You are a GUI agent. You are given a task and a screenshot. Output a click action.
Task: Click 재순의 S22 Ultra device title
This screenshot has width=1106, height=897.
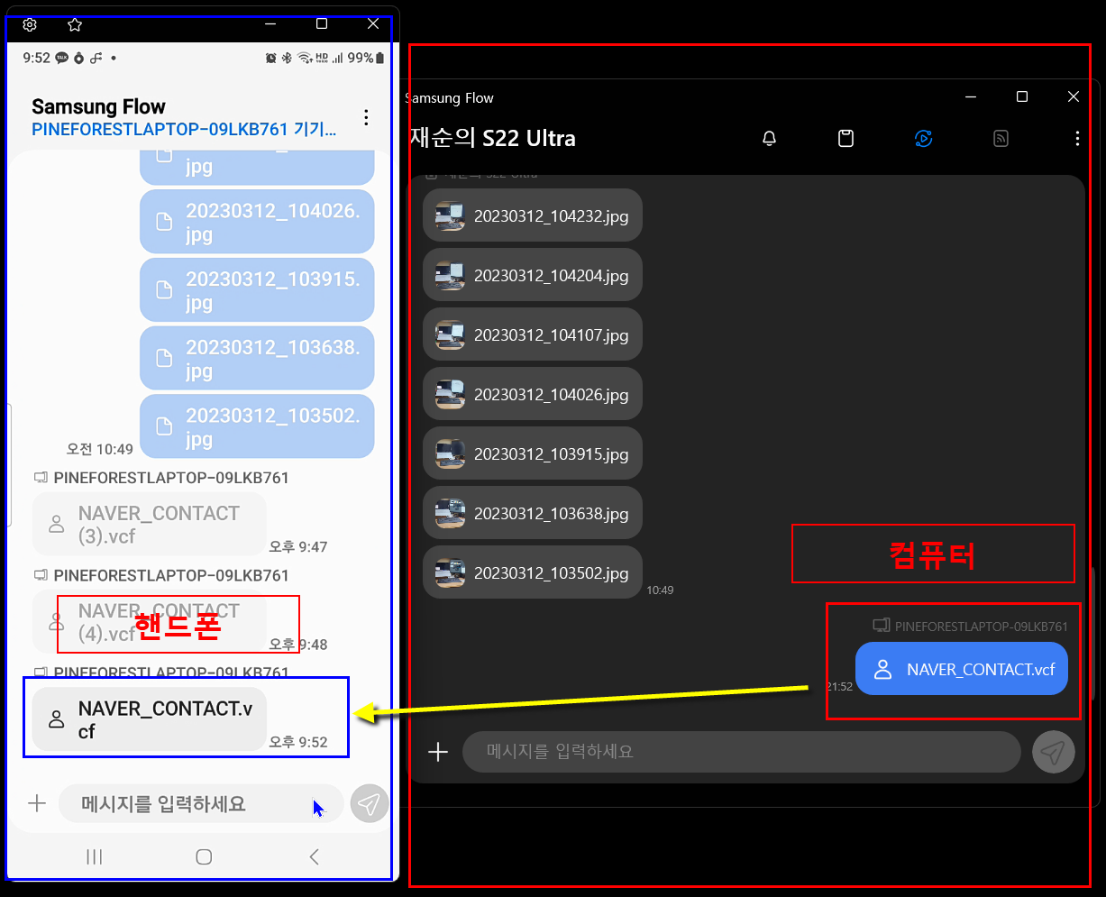tap(492, 138)
